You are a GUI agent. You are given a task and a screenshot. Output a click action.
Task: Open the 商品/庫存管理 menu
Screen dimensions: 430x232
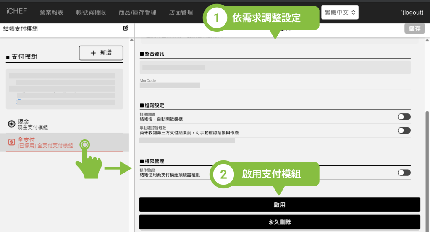(137, 13)
